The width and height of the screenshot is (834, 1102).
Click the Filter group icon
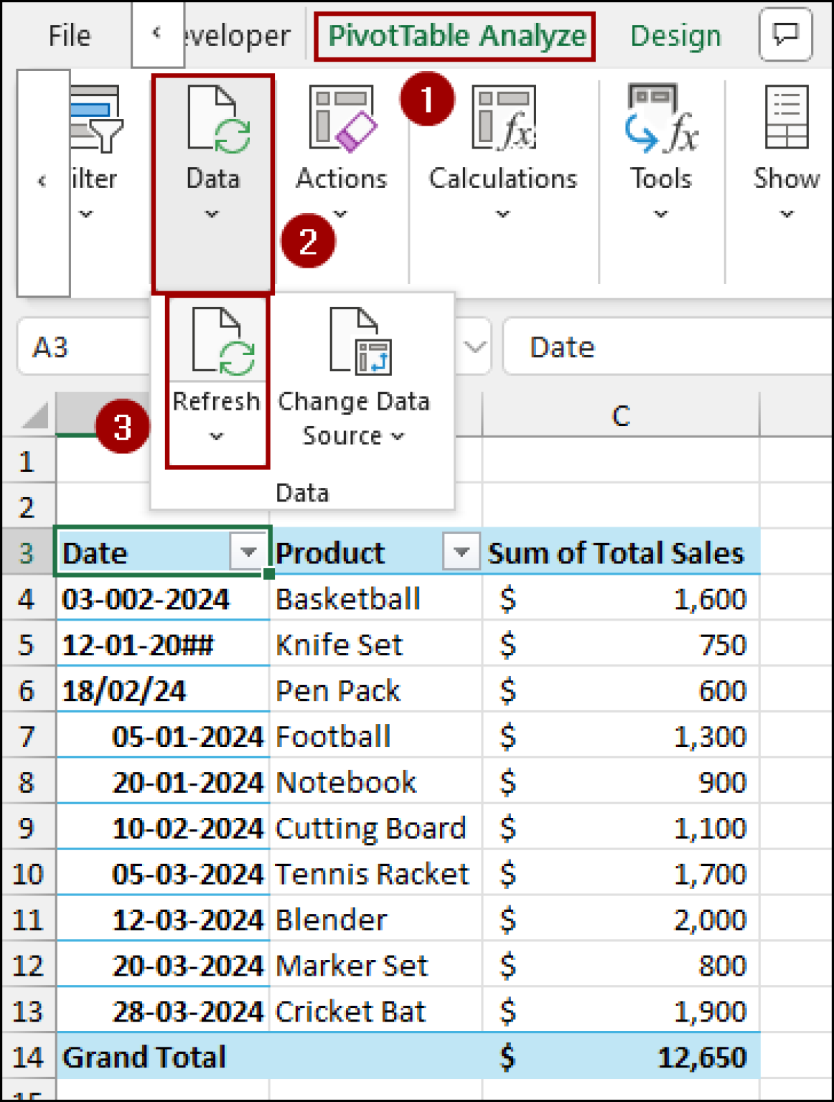pyautogui.click(x=96, y=120)
